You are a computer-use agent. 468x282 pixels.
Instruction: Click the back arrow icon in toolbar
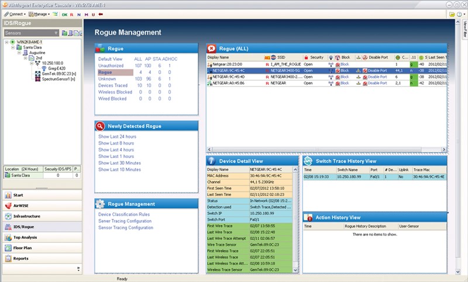click(101, 13)
